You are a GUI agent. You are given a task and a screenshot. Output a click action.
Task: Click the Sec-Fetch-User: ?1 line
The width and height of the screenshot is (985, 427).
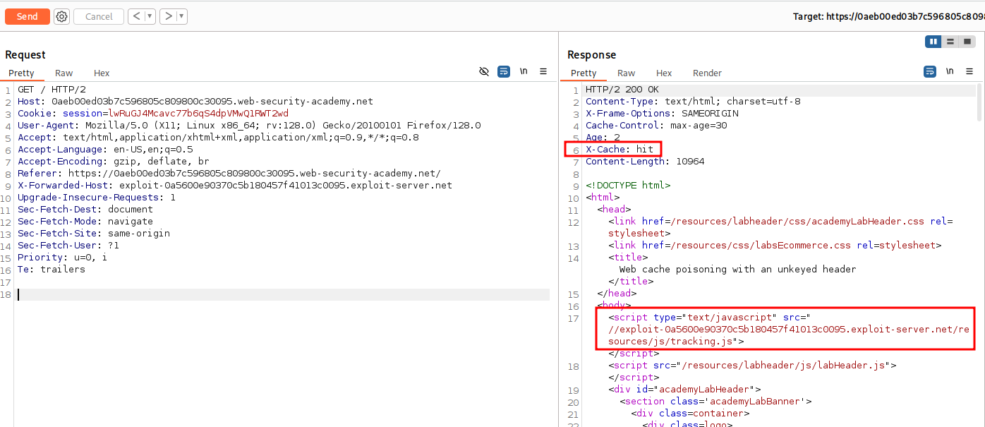(68, 246)
